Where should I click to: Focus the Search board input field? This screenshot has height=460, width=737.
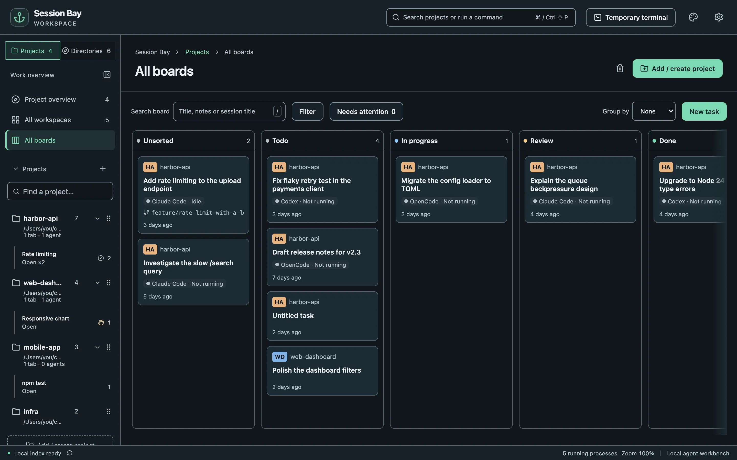coord(229,111)
